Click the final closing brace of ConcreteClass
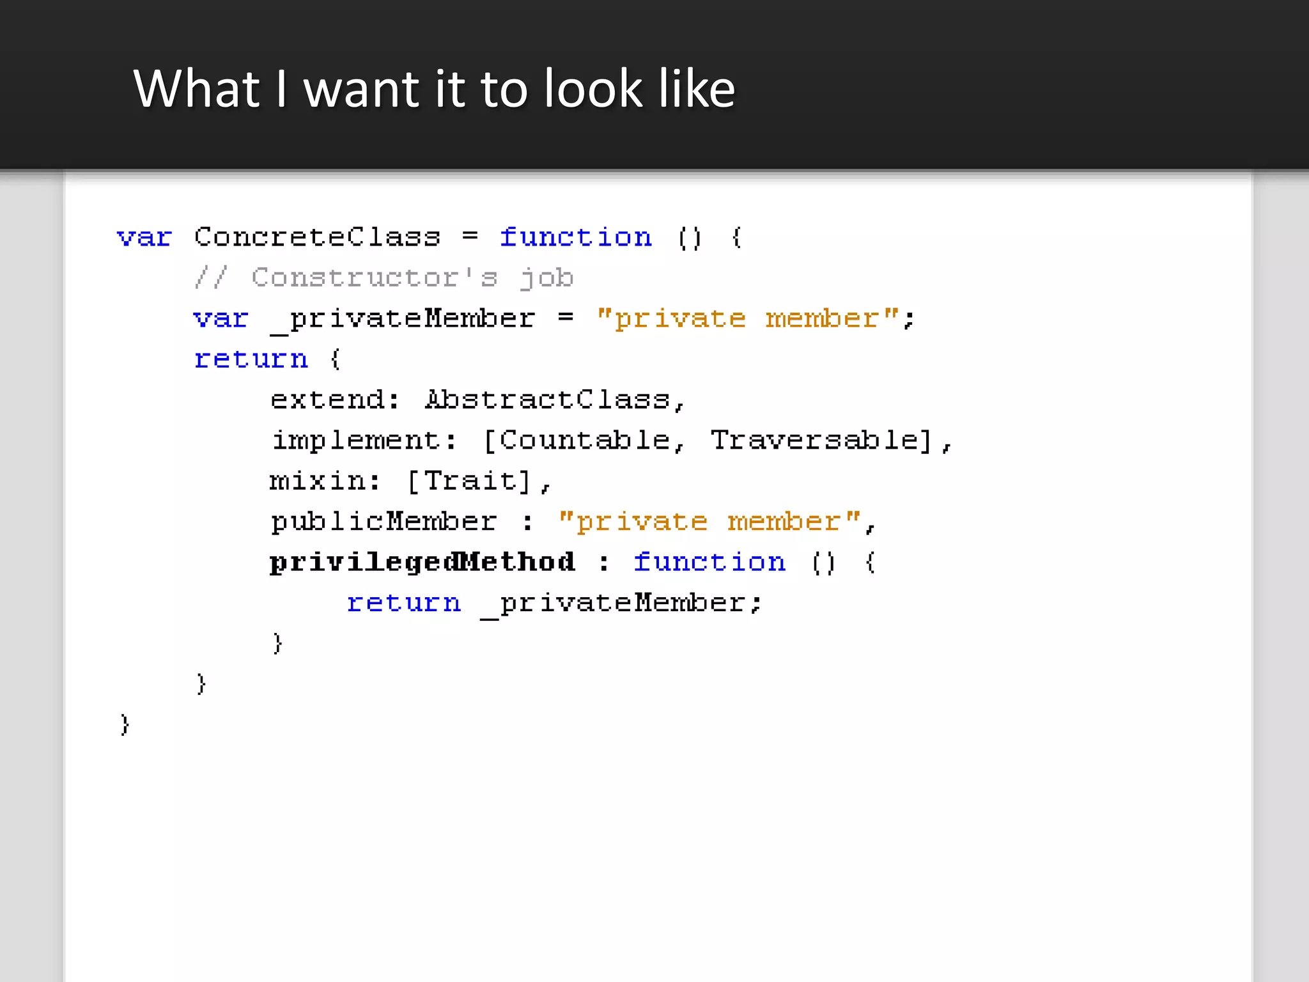 tap(125, 725)
